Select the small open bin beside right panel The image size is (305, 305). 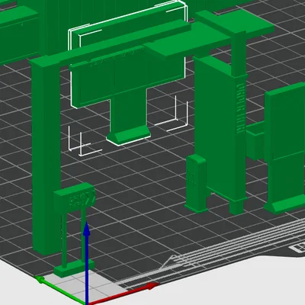click(x=255, y=140)
